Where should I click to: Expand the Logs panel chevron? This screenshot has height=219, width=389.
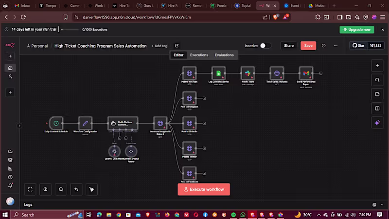coord(382,205)
